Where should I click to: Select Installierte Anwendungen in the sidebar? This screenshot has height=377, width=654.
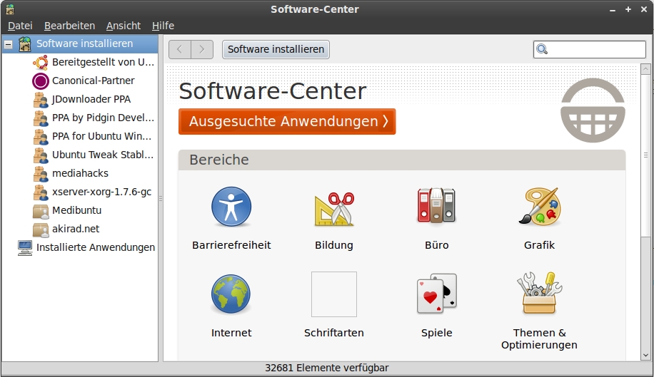95,247
